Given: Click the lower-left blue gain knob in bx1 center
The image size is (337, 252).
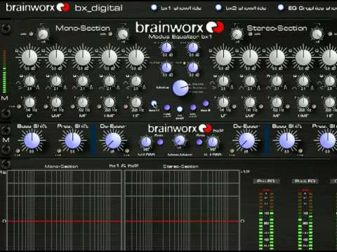Looking at the screenshot, I should click(166, 67).
